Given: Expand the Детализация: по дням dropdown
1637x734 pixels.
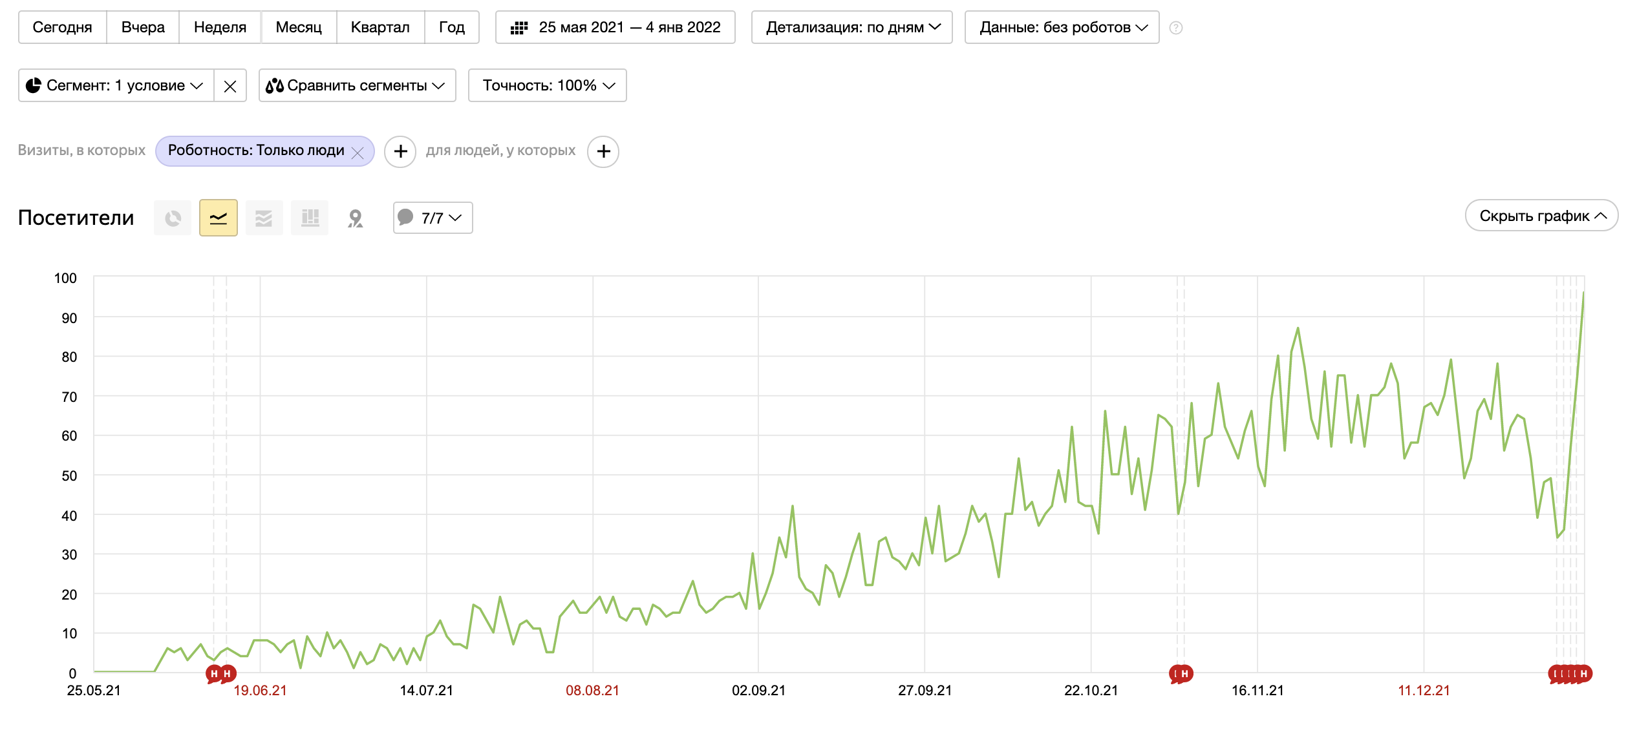Looking at the screenshot, I should [x=851, y=28].
